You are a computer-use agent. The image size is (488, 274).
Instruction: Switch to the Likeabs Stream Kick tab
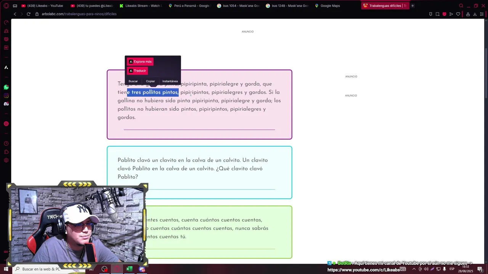[141, 6]
